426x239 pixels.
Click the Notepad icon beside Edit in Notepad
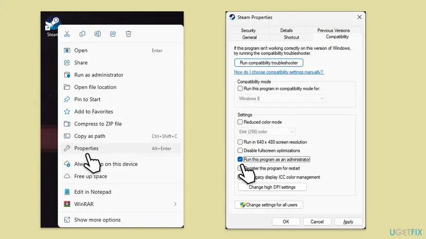(67, 192)
